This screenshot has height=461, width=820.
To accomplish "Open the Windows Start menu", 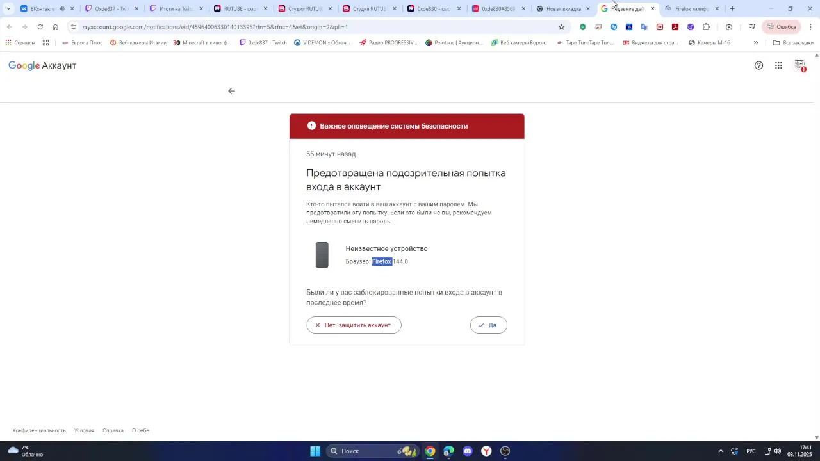I will [315, 451].
